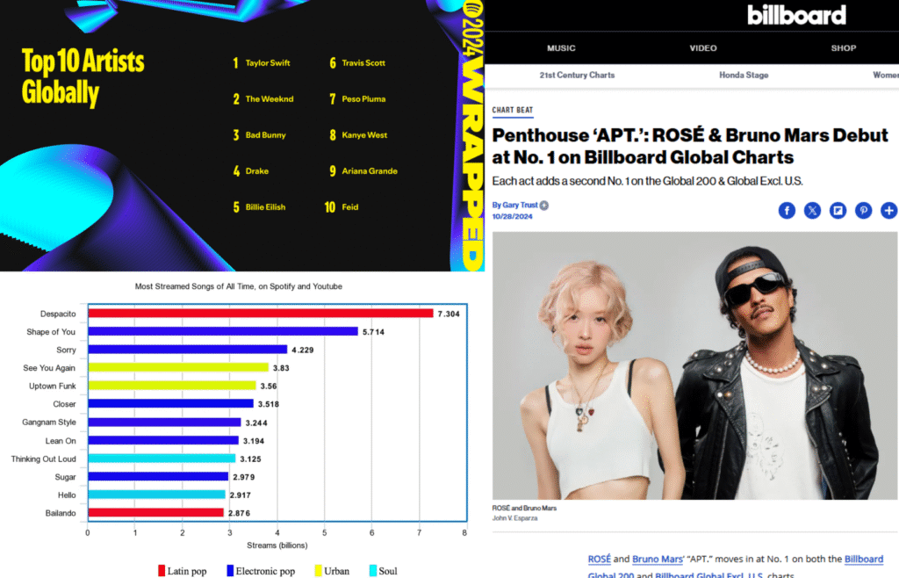Click the plus icon next to Gary Trust
The width and height of the screenshot is (899, 578).
click(544, 206)
